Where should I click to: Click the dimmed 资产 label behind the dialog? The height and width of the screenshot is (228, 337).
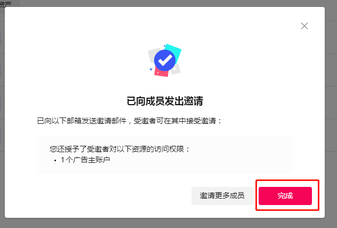5,4
